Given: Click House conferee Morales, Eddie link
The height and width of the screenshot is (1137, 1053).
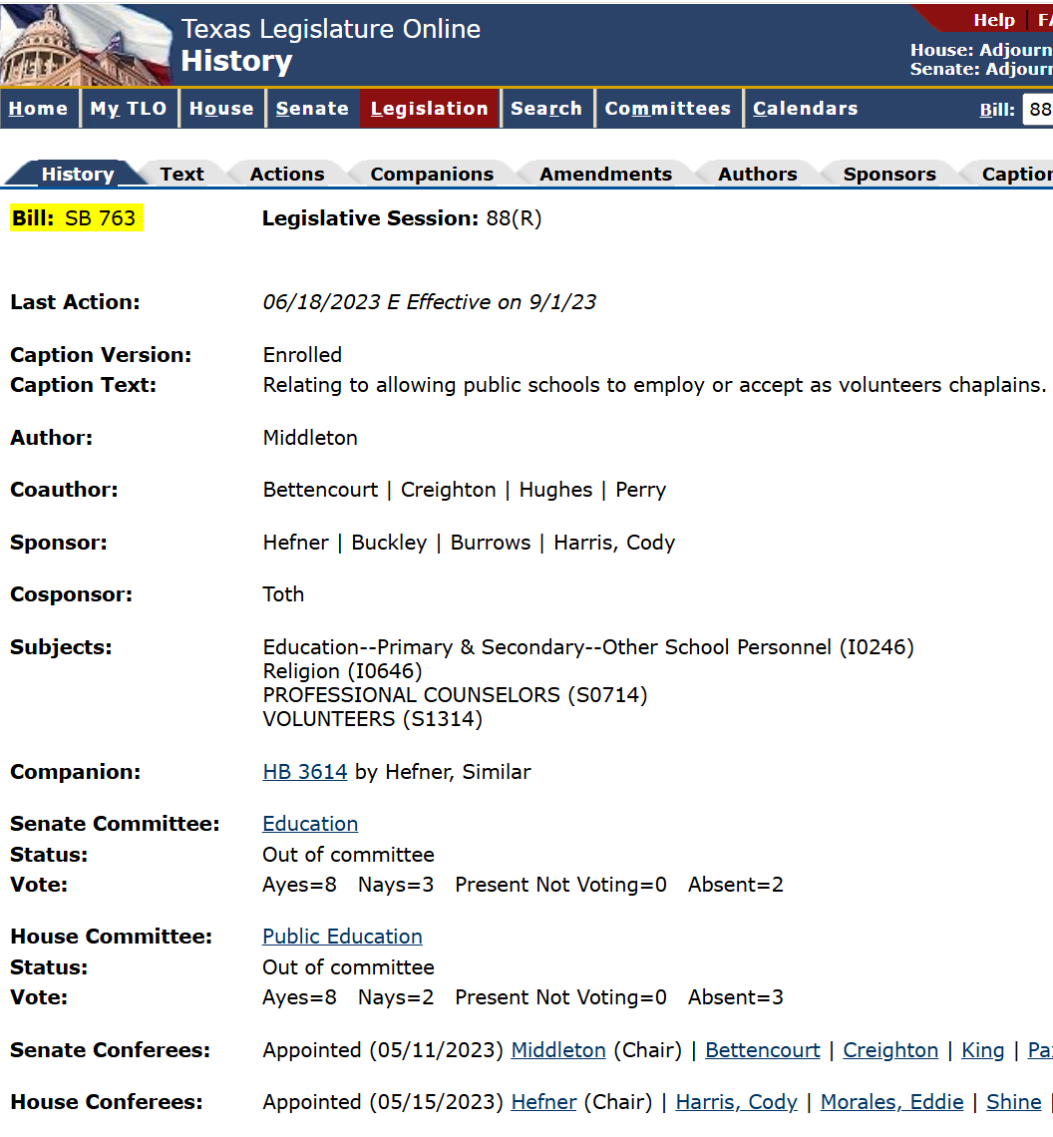Looking at the screenshot, I should pyautogui.click(x=892, y=1102).
